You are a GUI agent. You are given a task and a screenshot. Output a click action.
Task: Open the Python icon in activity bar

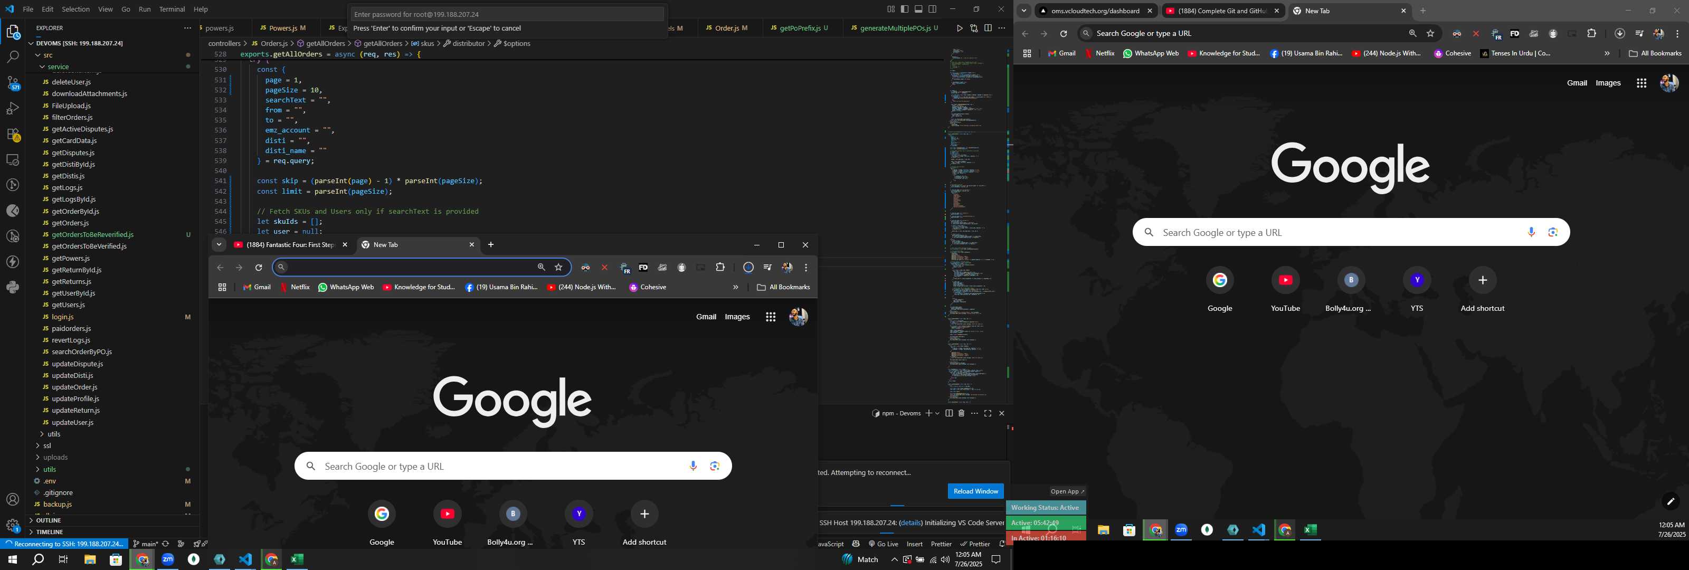pyautogui.click(x=13, y=287)
